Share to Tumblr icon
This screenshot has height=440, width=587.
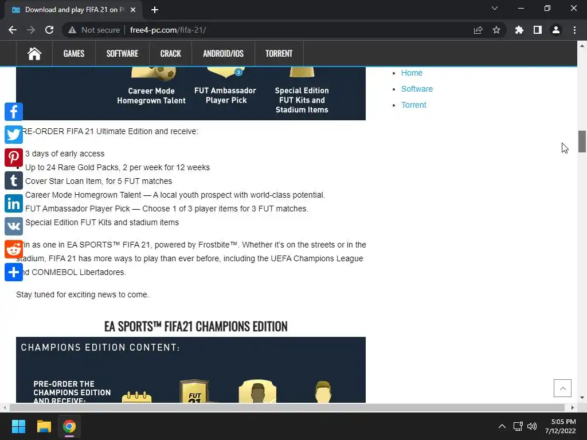[14, 180]
